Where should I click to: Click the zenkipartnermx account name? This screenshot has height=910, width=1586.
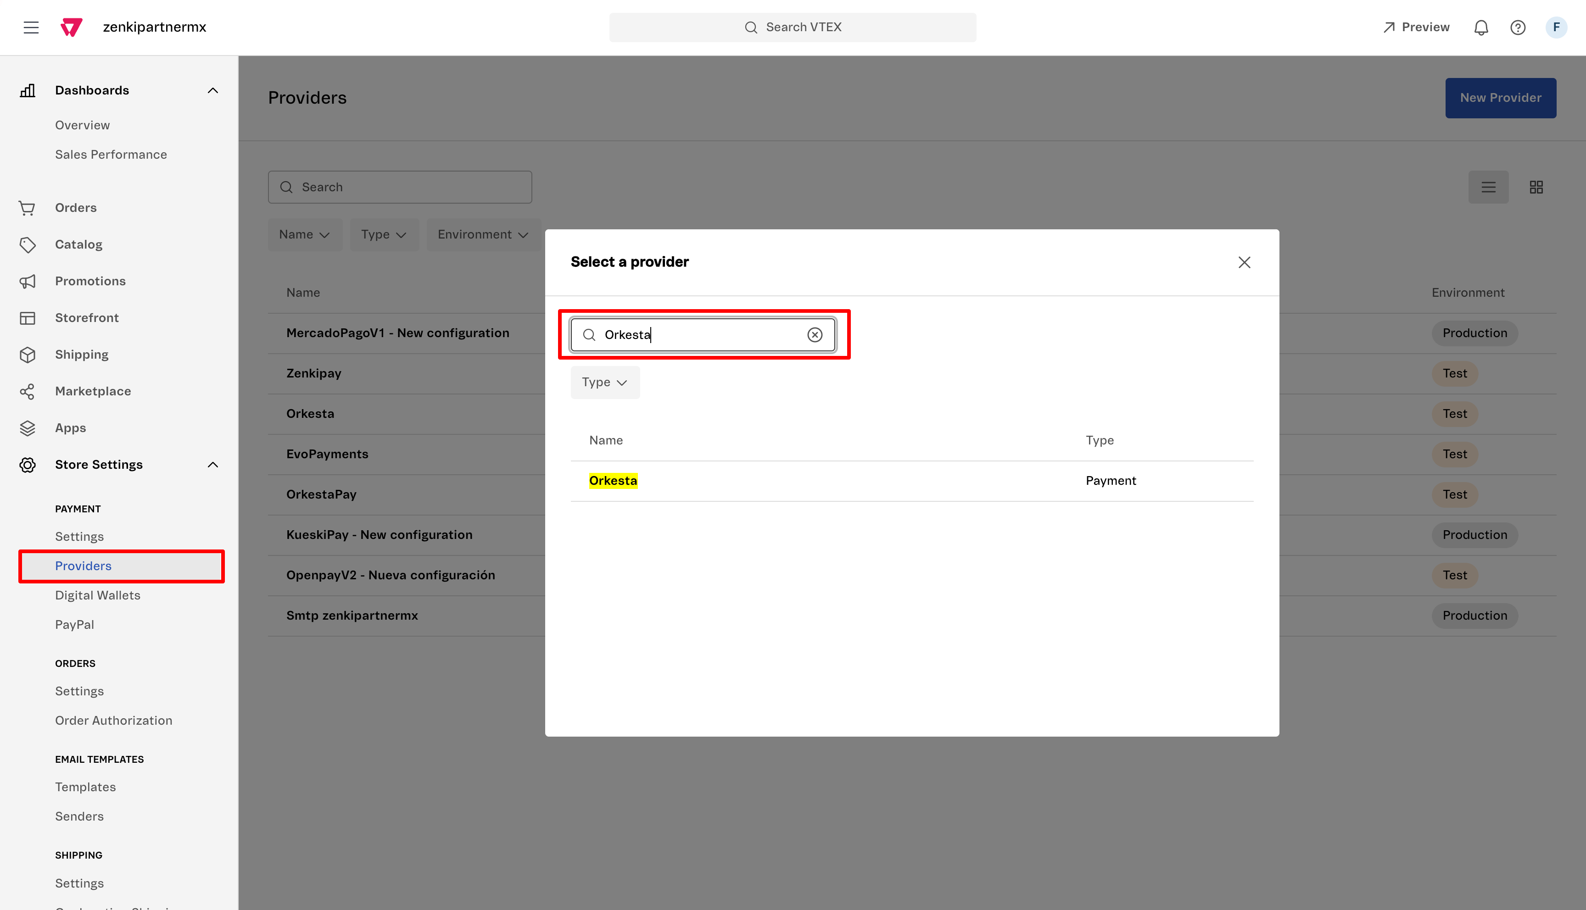coord(154,28)
